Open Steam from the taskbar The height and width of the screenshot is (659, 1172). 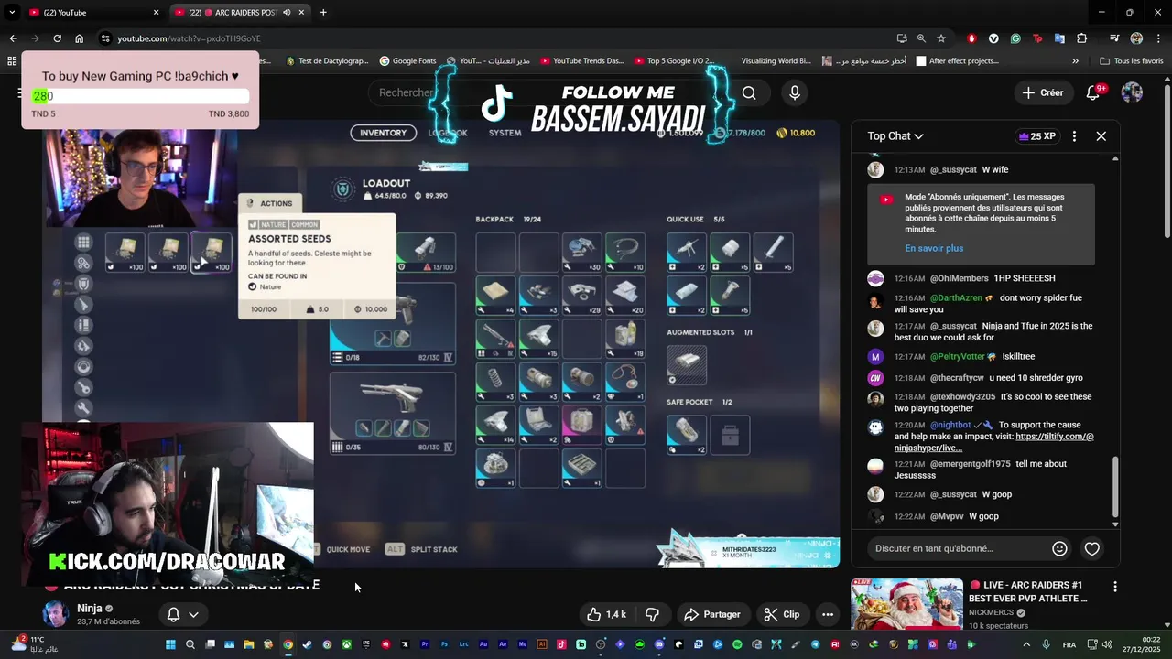click(x=307, y=644)
